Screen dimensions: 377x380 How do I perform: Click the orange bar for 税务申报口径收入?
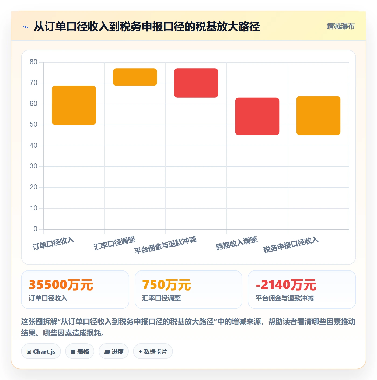(318, 115)
